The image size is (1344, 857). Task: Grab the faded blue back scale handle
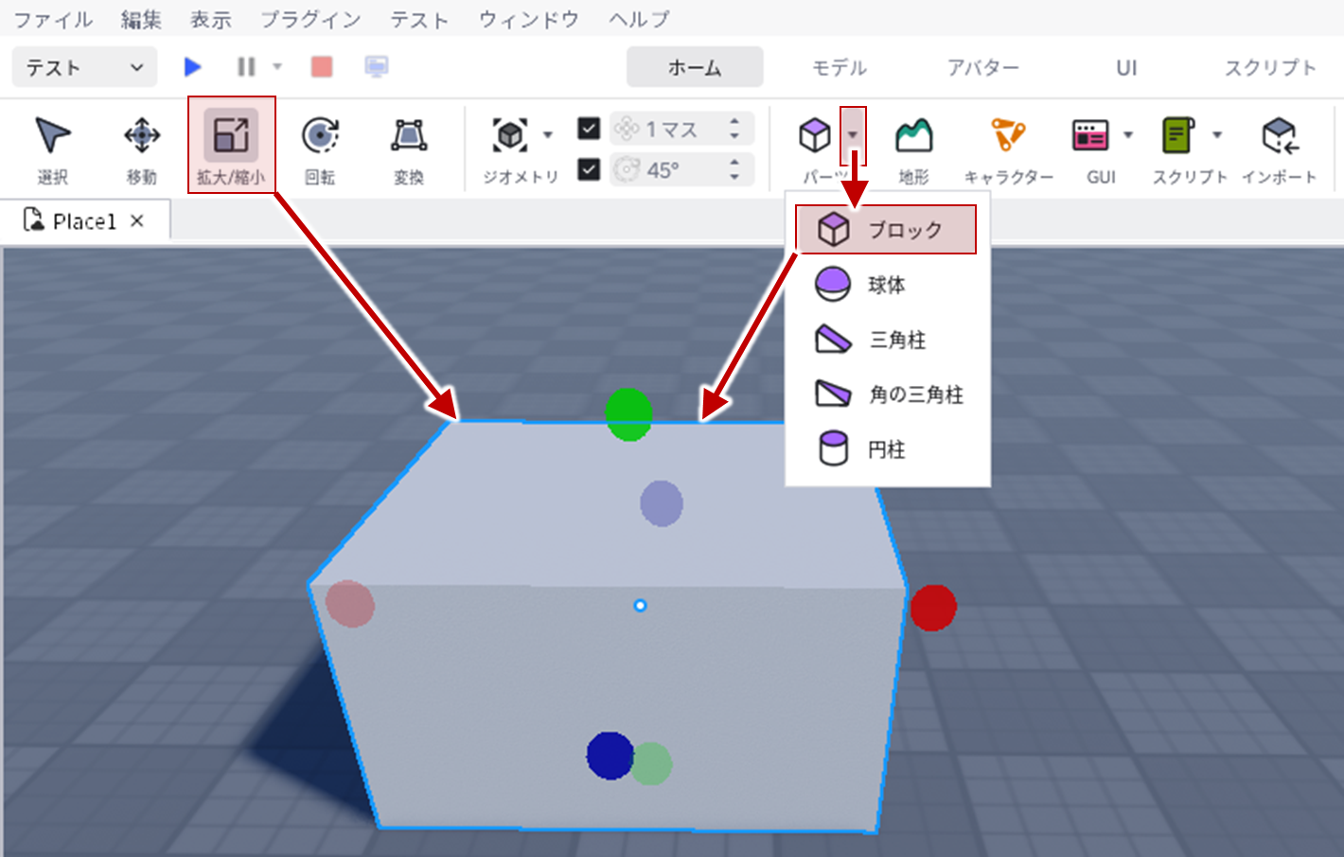point(662,503)
